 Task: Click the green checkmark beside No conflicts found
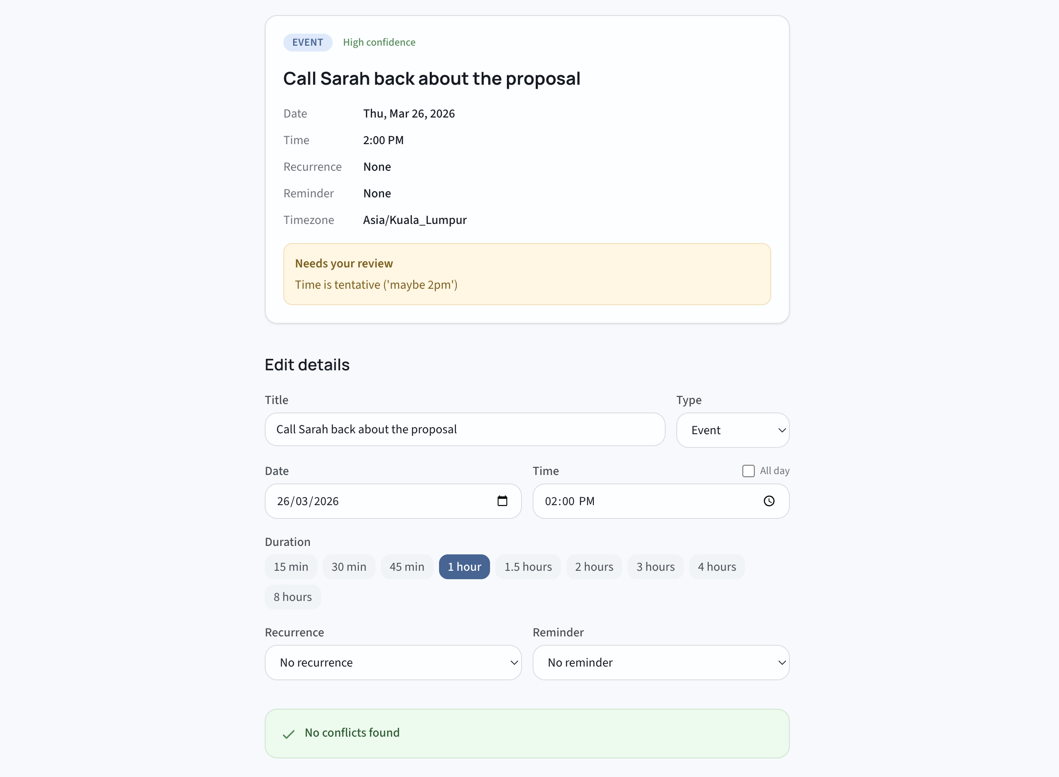(288, 733)
